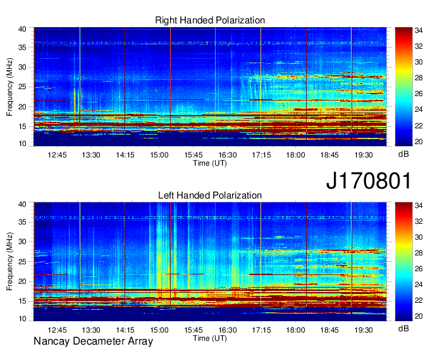Click the 19:30 time tick on bottom plot
430x349 pixels.
point(364,330)
